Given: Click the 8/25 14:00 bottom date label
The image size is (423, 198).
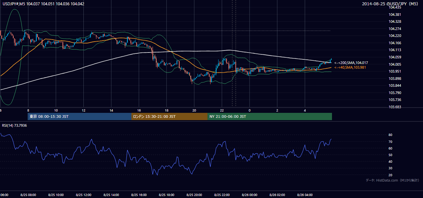Looking at the screenshot, I should click(111, 195).
